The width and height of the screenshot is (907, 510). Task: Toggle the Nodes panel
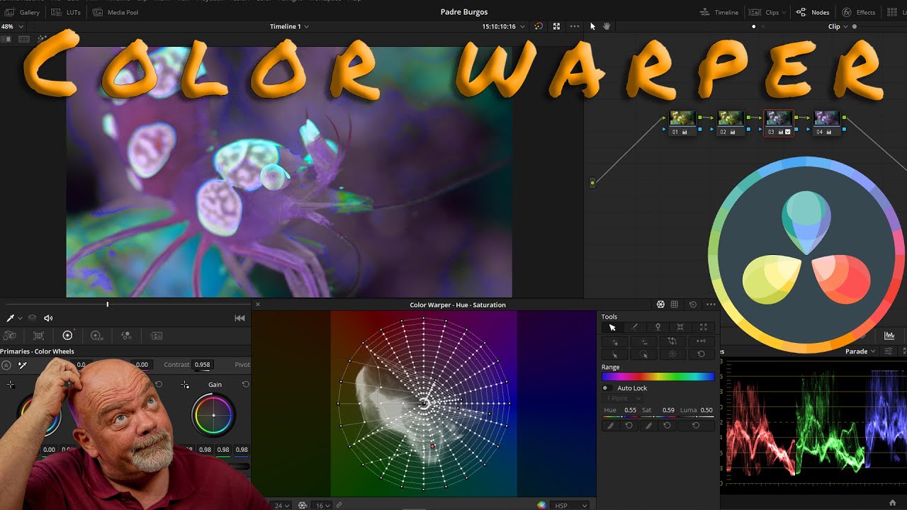pos(813,13)
